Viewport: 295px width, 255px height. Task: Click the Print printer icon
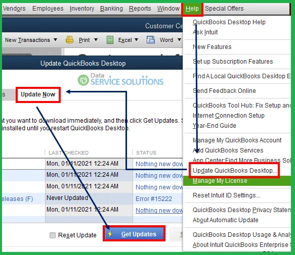(x=69, y=40)
